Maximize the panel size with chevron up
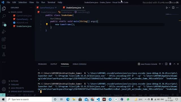This screenshot has width=181, height=102. click(x=174, y=64)
